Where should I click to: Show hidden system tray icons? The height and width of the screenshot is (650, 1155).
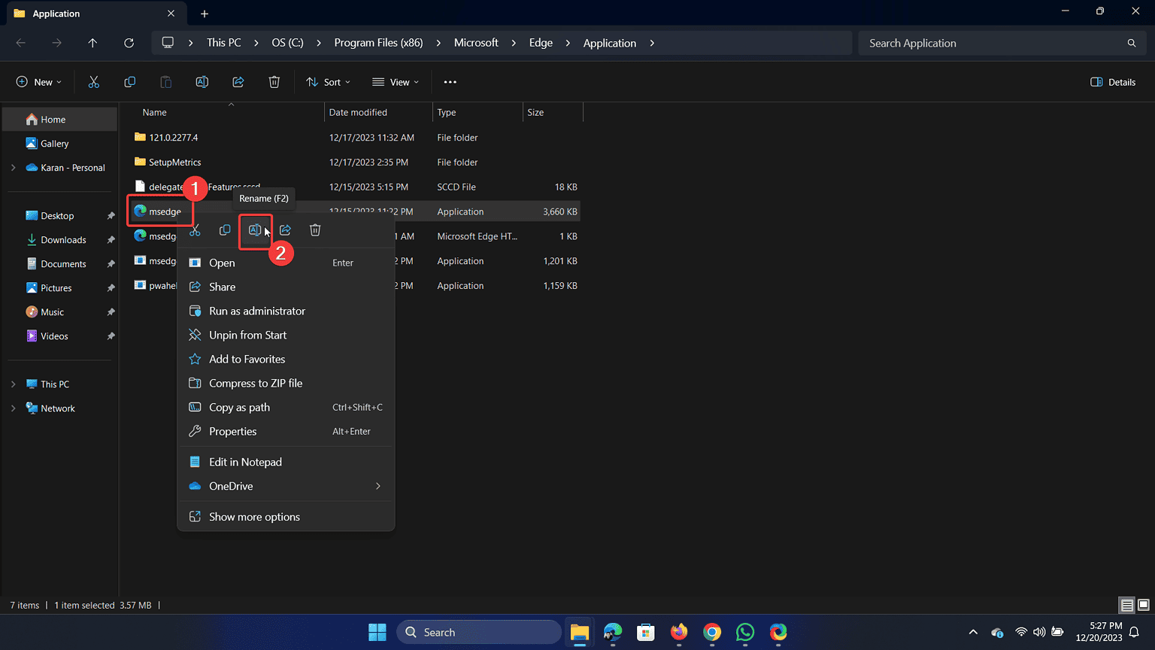973,632
